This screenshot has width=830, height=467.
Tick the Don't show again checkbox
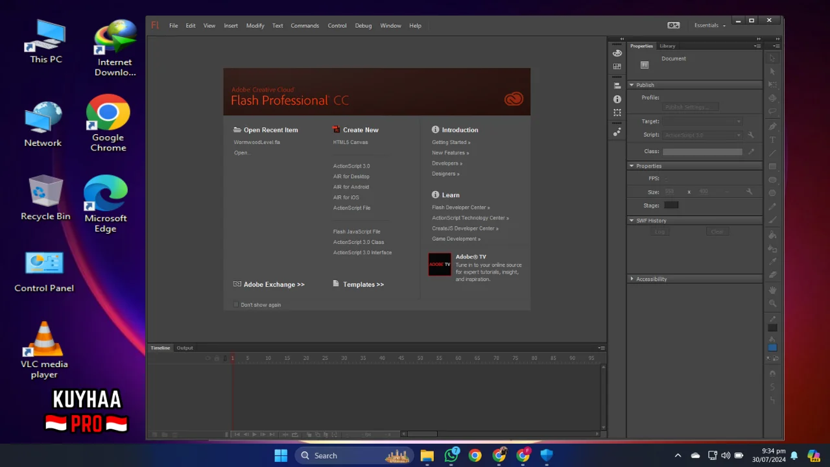236,305
